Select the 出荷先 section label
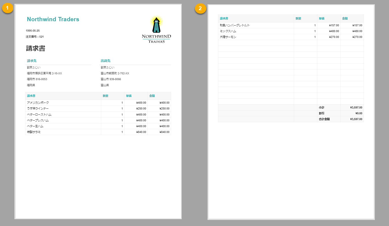This screenshot has width=389, height=226. pos(105,61)
